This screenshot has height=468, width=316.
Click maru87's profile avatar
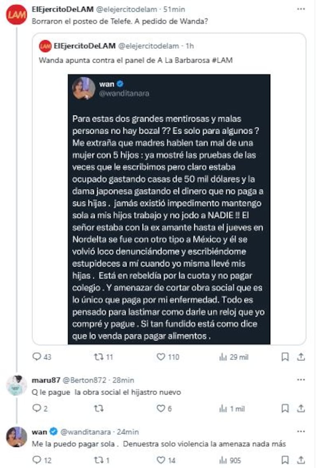[x=16, y=385]
